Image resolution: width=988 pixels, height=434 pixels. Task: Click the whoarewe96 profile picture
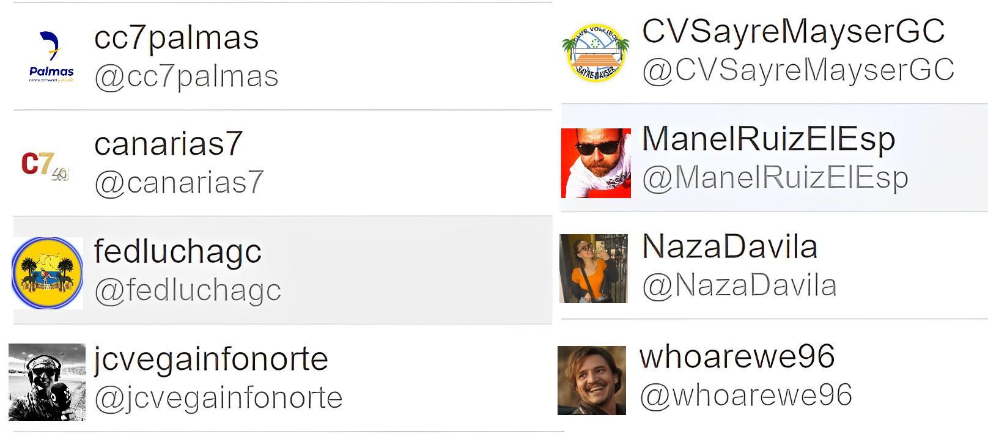click(x=591, y=380)
